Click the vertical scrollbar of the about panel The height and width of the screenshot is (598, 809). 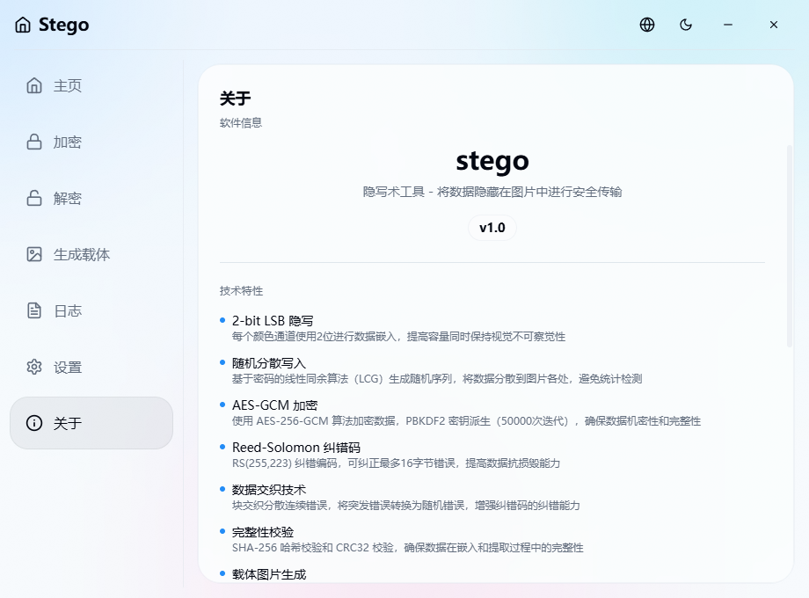(x=789, y=246)
